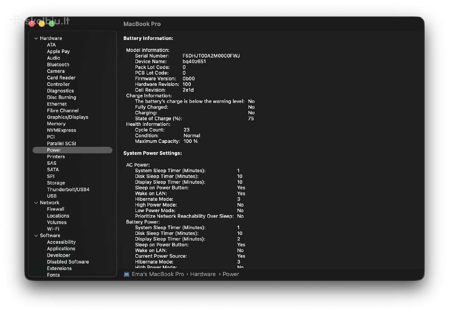Click the Cycle Count value 23
The height and width of the screenshot is (313, 449).
pos(186,130)
